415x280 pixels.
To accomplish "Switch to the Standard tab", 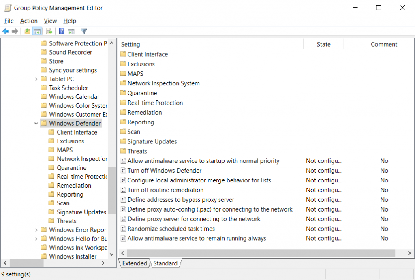I will coord(165,263).
